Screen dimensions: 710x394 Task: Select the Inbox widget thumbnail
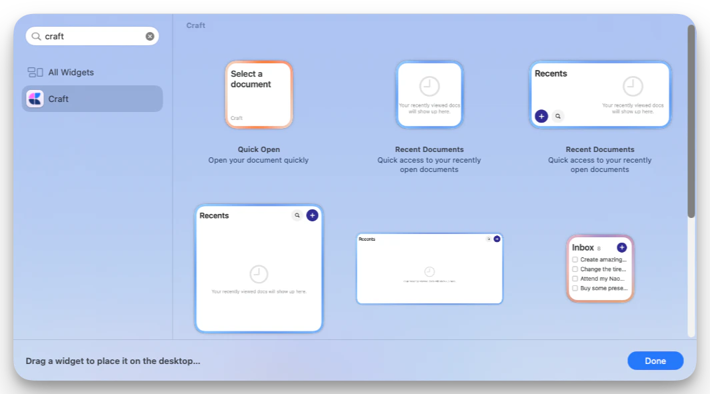pos(600,269)
